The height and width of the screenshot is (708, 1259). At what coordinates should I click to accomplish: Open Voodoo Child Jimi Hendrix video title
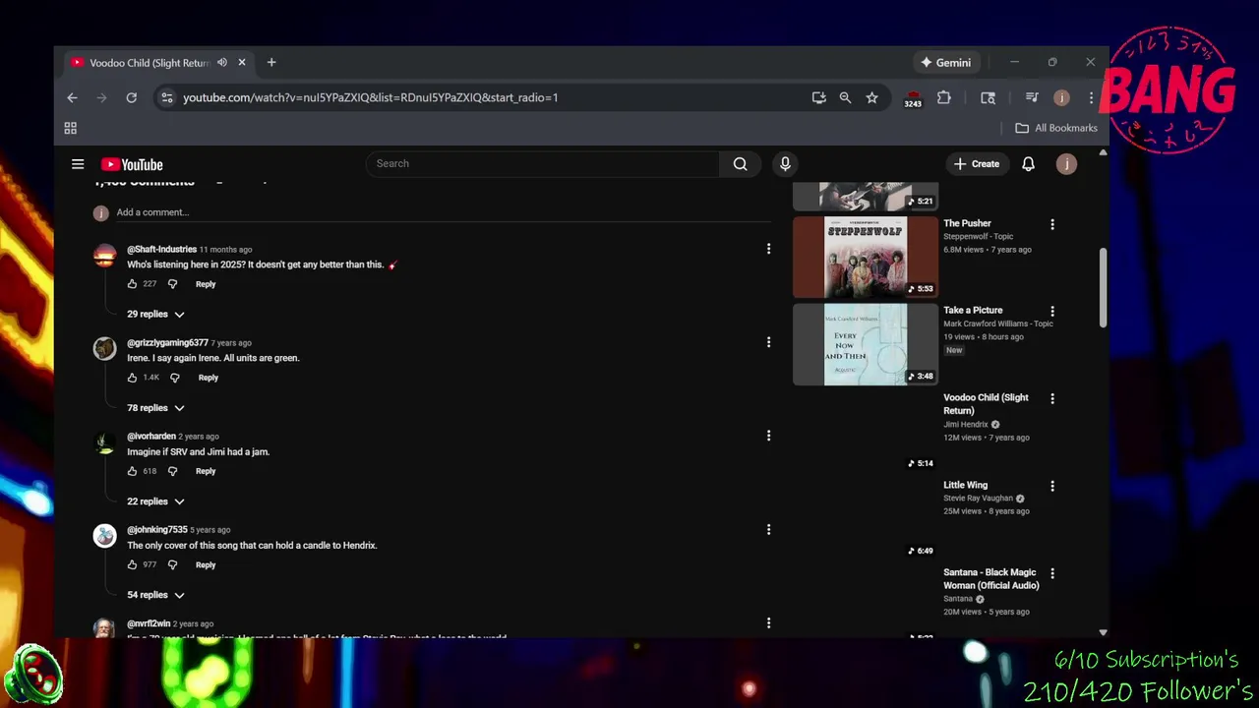click(986, 404)
